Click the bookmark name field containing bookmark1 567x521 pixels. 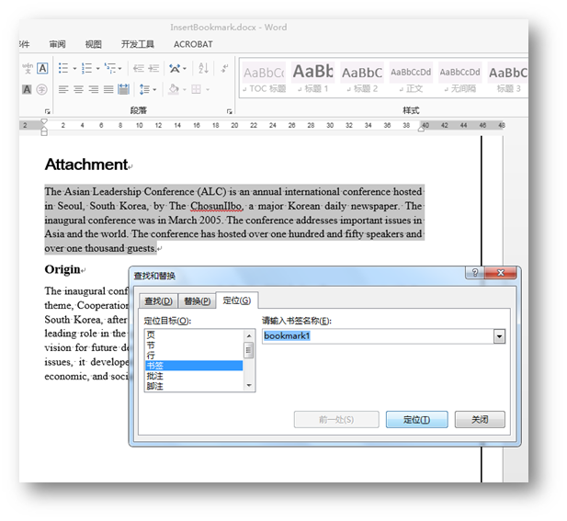pos(378,336)
